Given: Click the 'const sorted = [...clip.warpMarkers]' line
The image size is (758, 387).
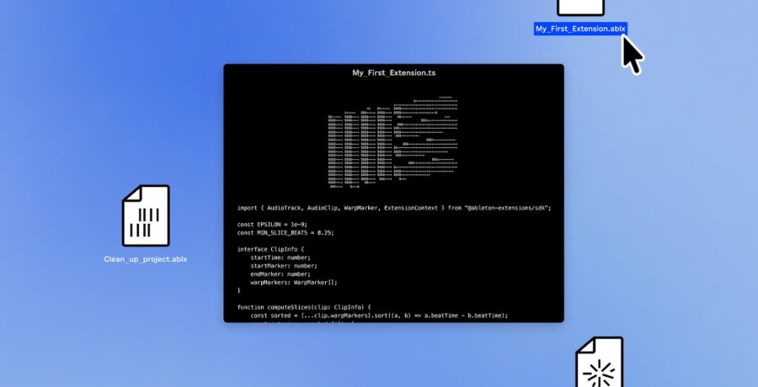Looking at the screenshot, I should pos(379,315).
